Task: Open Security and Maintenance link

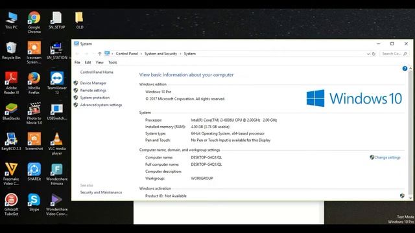Action: tap(101, 192)
